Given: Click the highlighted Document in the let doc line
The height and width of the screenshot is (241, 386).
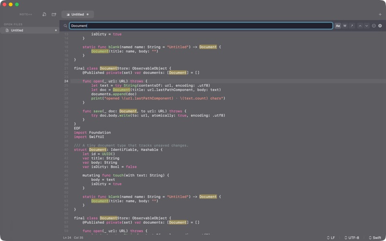Looking at the screenshot, I should click(x=122, y=90).
